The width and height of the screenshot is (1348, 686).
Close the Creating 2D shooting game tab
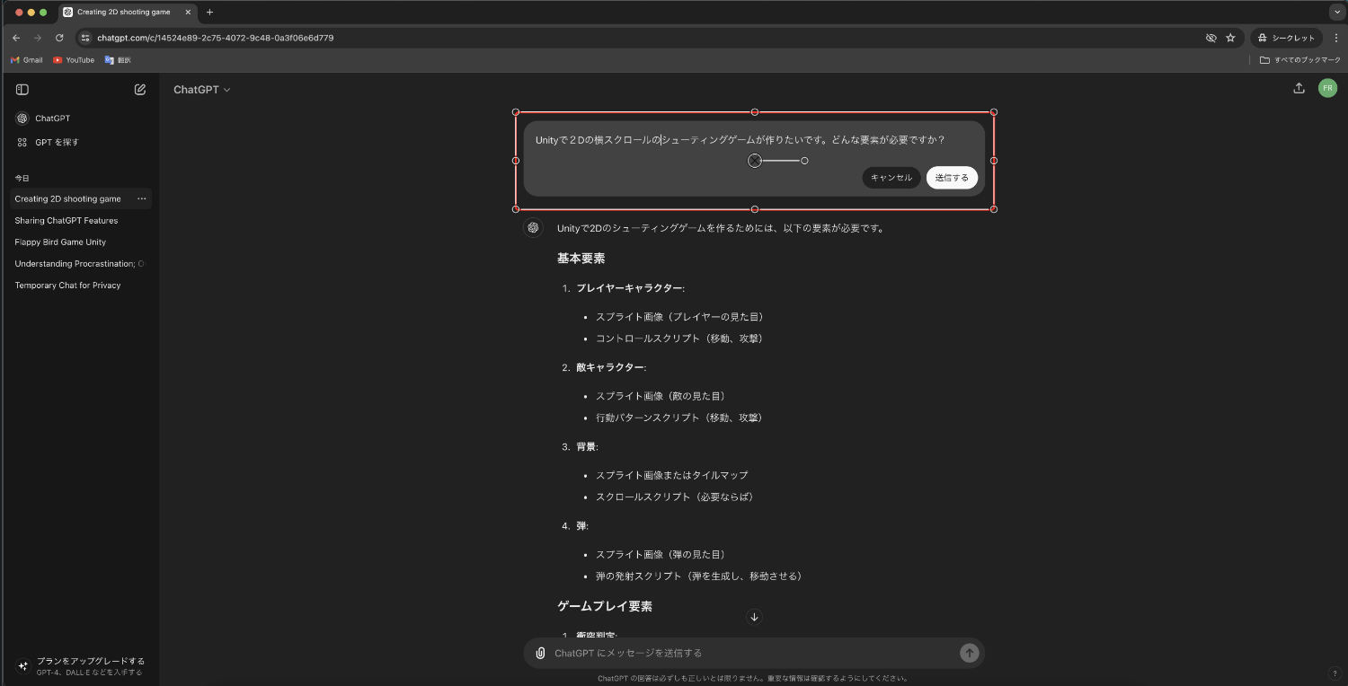pyautogui.click(x=188, y=13)
